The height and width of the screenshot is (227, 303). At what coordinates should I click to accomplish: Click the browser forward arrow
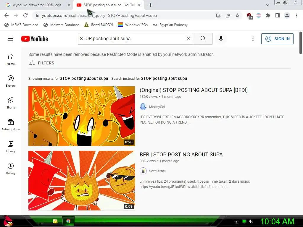click(16, 15)
